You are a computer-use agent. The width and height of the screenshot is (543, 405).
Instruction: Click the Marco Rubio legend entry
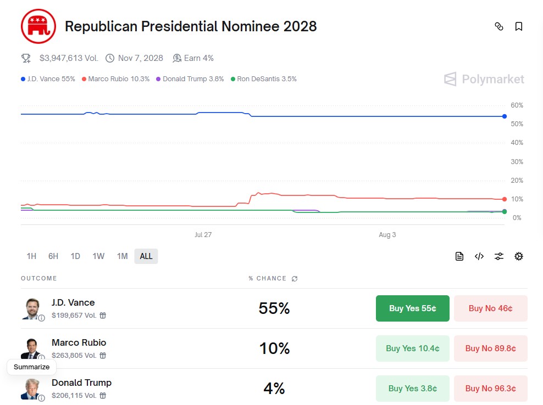115,79
